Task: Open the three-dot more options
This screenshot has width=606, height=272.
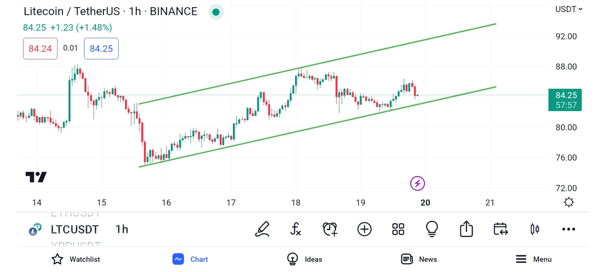Action: [568, 229]
